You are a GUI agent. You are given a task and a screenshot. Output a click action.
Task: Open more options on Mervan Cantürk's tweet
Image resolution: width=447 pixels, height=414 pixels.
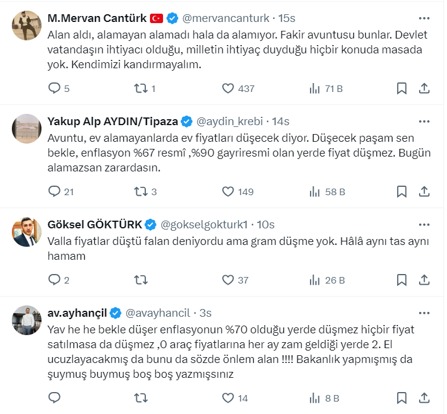[x=424, y=18]
